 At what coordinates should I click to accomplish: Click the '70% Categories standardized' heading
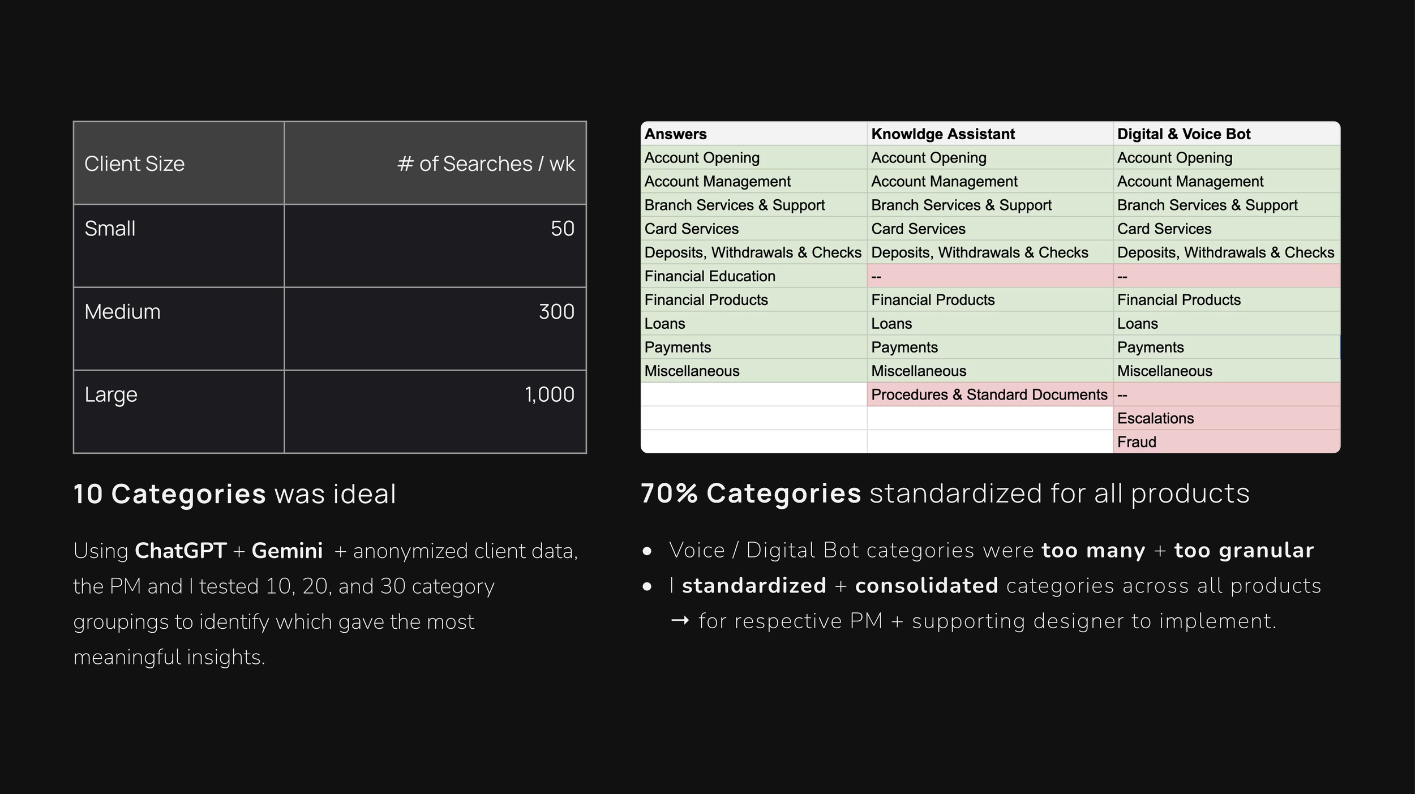(x=945, y=493)
